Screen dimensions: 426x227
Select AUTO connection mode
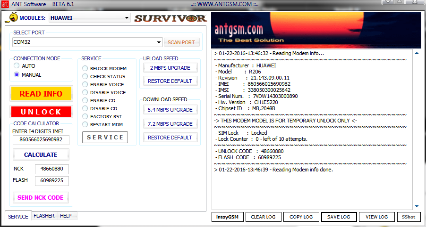(x=17, y=66)
